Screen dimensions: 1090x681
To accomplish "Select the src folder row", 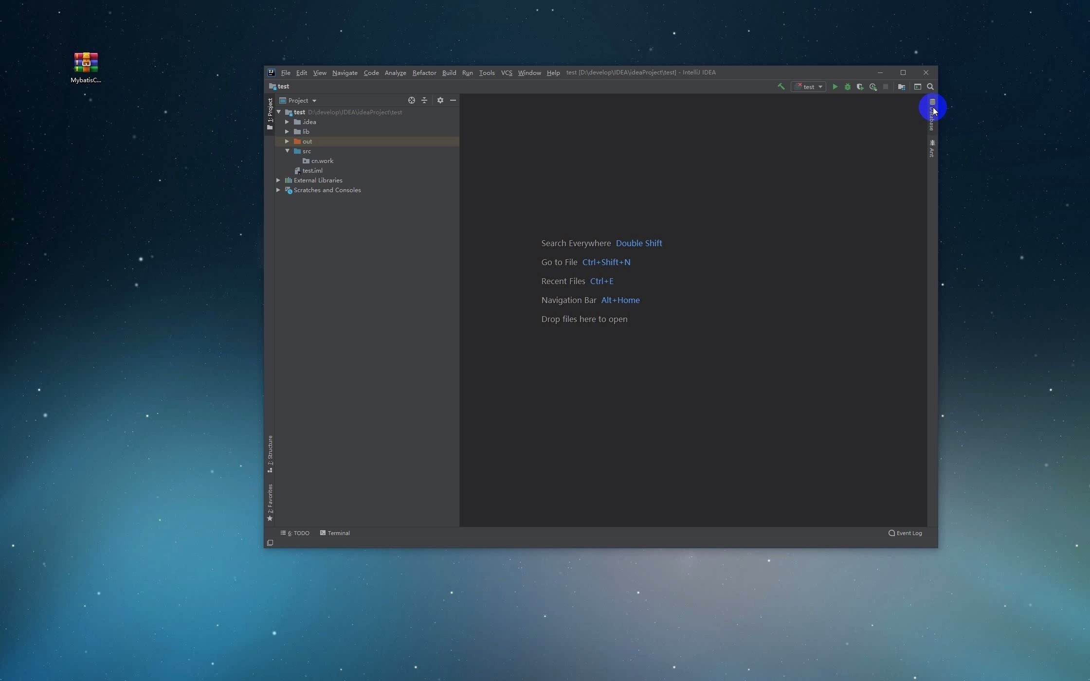I will tap(367, 151).
